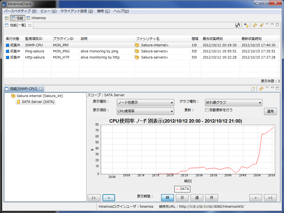
Task: Jump to the first period with |< button
Action: click(x=94, y=198)
